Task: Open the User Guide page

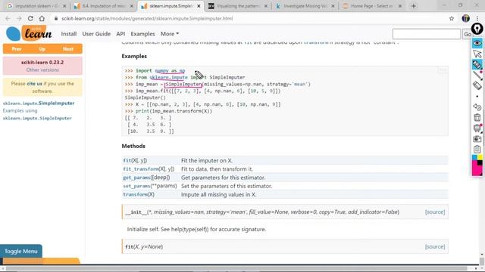Action: (96, 34)
